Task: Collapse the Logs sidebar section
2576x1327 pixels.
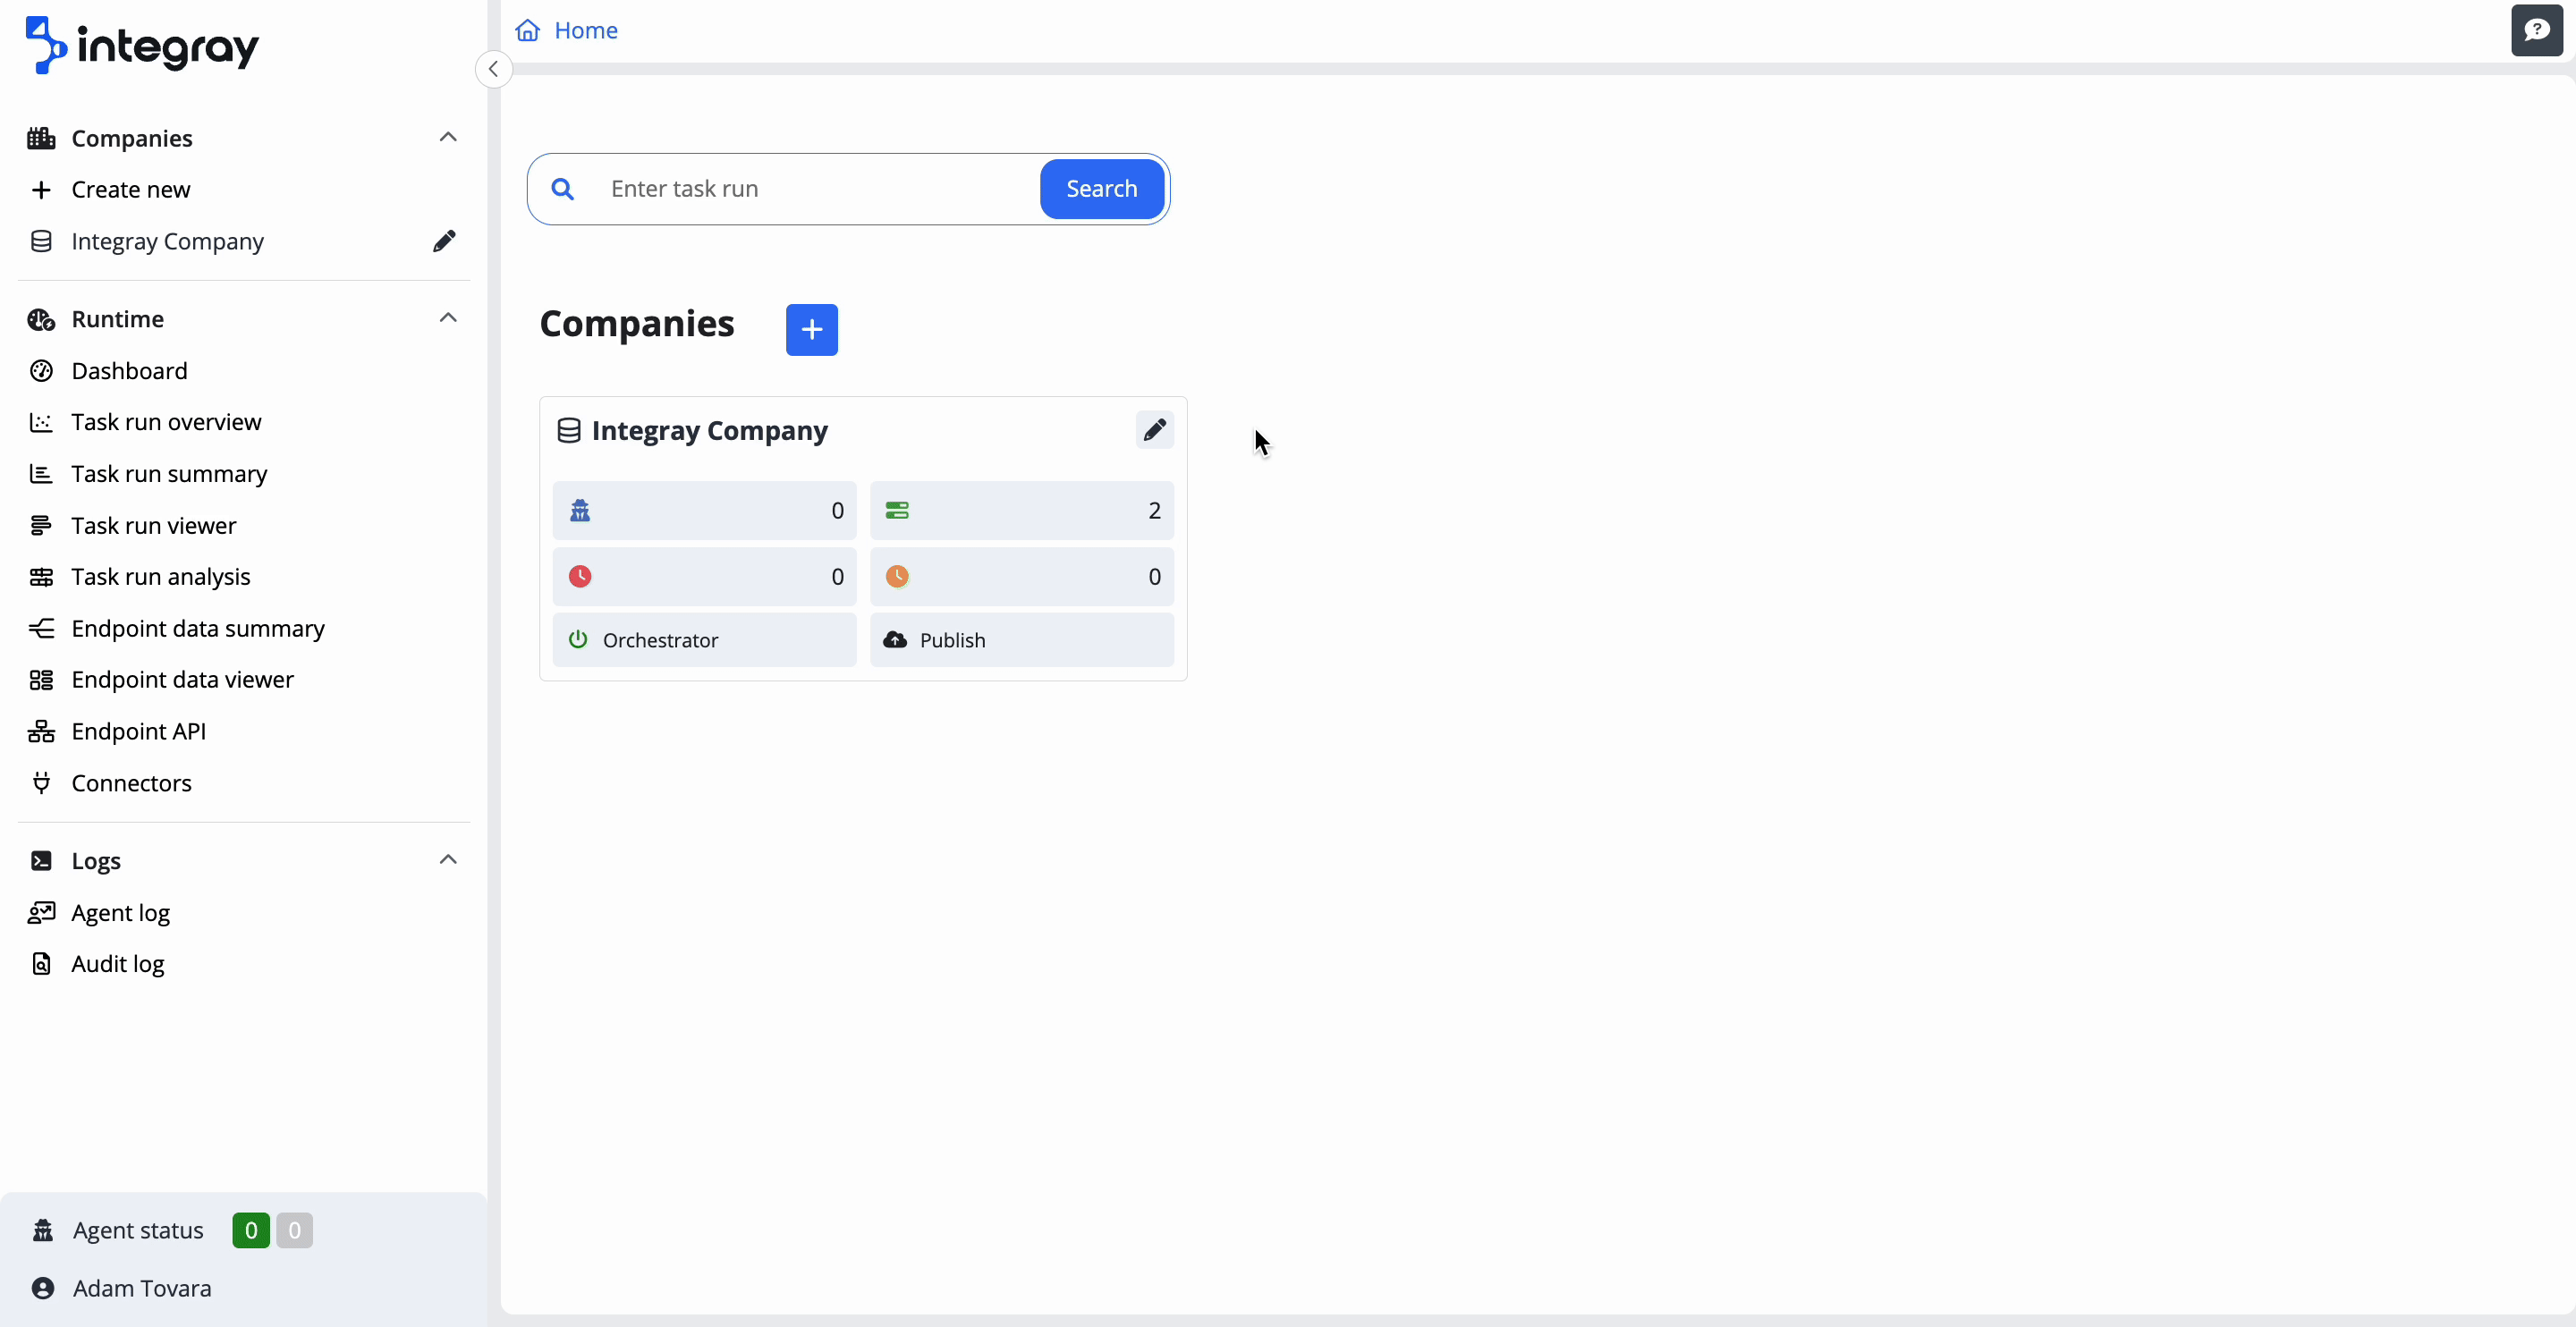Action: (447, 860)
